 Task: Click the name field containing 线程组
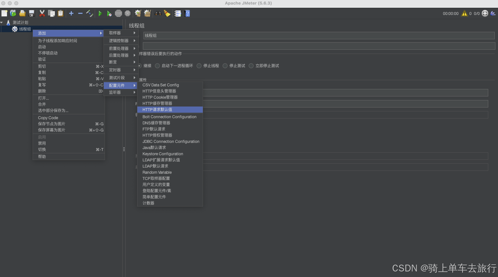[x=319, y=35]
